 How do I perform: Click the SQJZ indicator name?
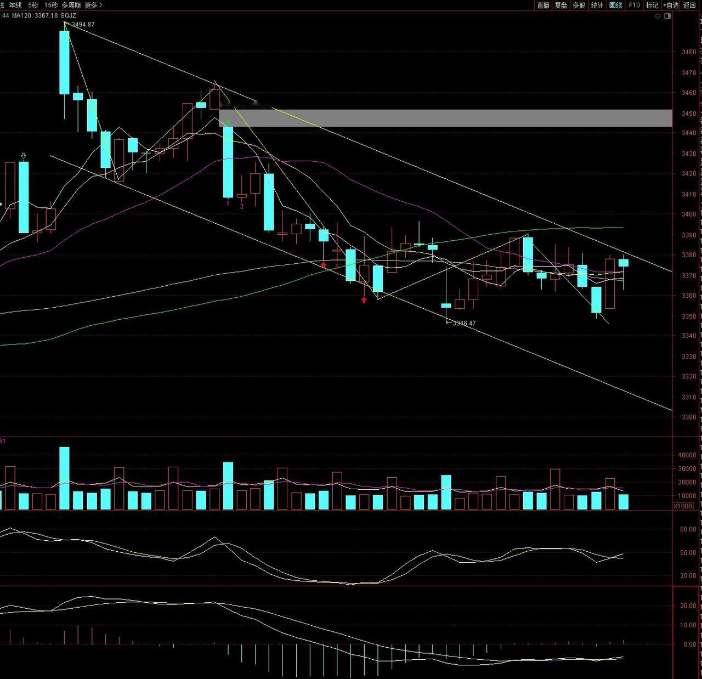pyautogui.click(x=68, y=16)
